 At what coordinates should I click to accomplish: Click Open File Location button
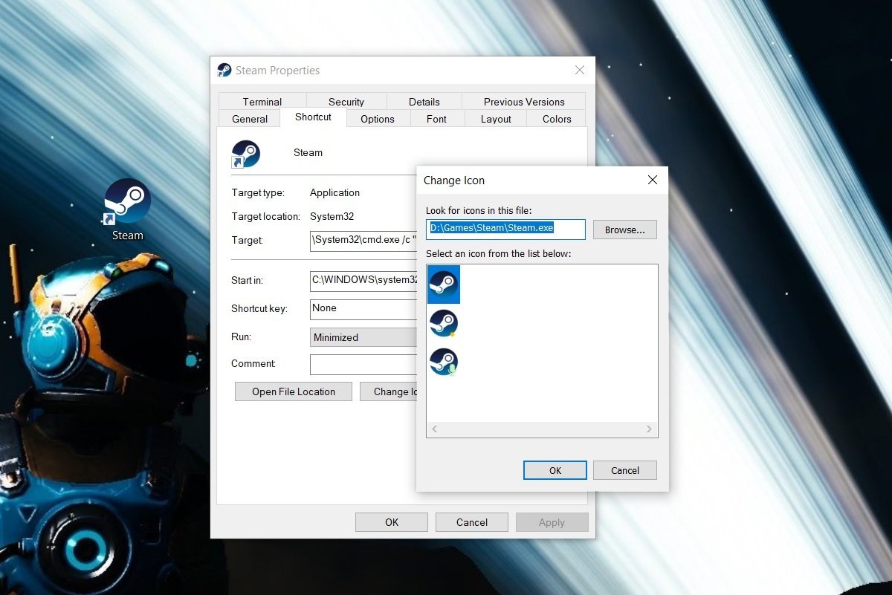(x=294, y=391)
